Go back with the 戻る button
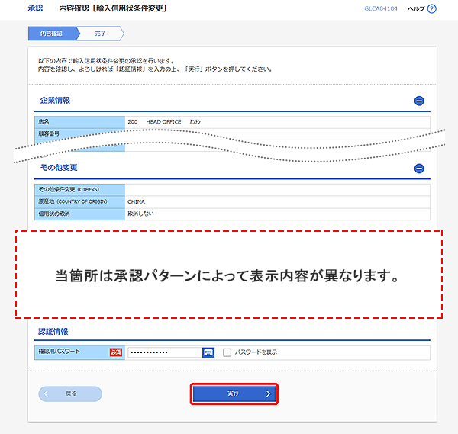 [x=70, y=394]
